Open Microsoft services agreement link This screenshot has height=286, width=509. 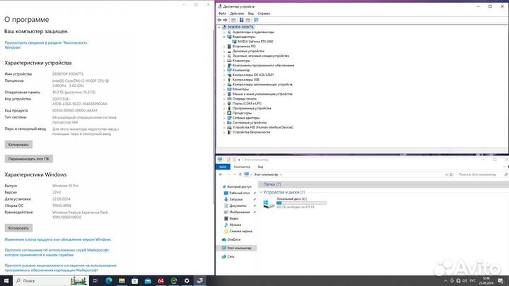pyautogui.click(x=57, y=253)
